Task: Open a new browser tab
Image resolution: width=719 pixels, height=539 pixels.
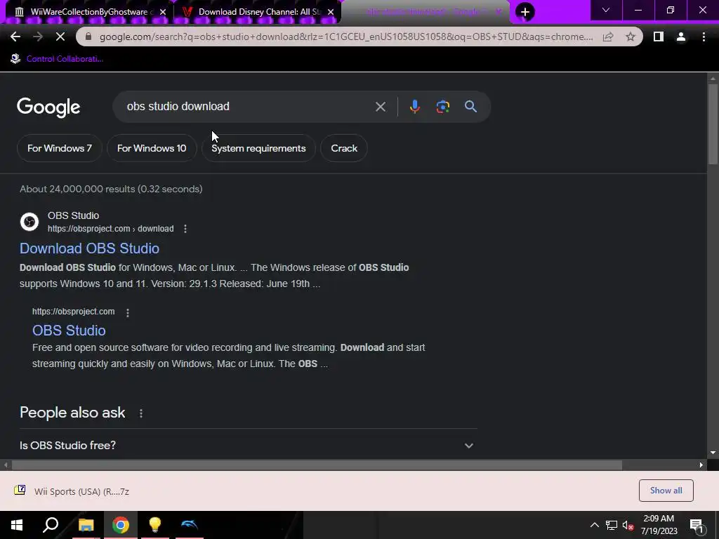Action: [x=525, y=11]
